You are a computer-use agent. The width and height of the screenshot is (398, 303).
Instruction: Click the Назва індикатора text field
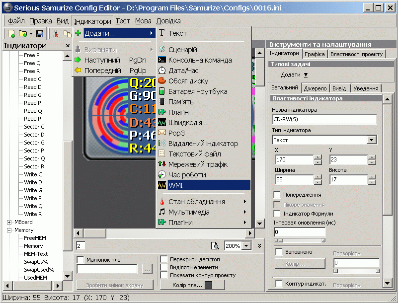coord(324,119)
